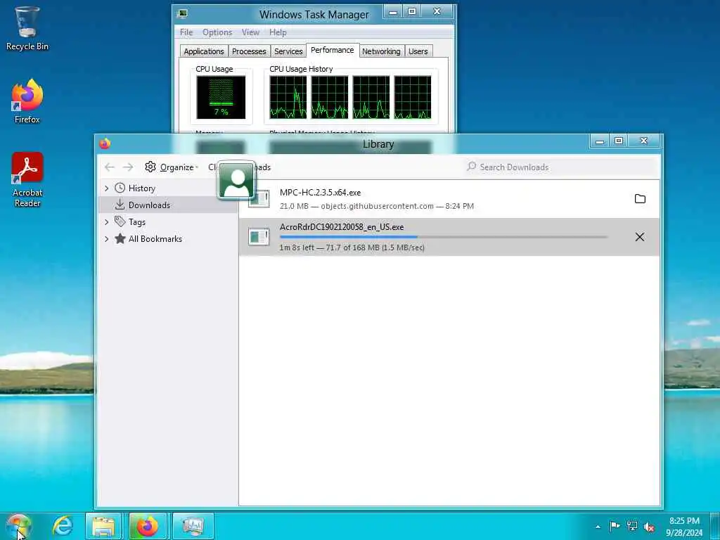Launch Firefox from the desktop shortcut
Screen dimensions: 720x540
(27, 101)
